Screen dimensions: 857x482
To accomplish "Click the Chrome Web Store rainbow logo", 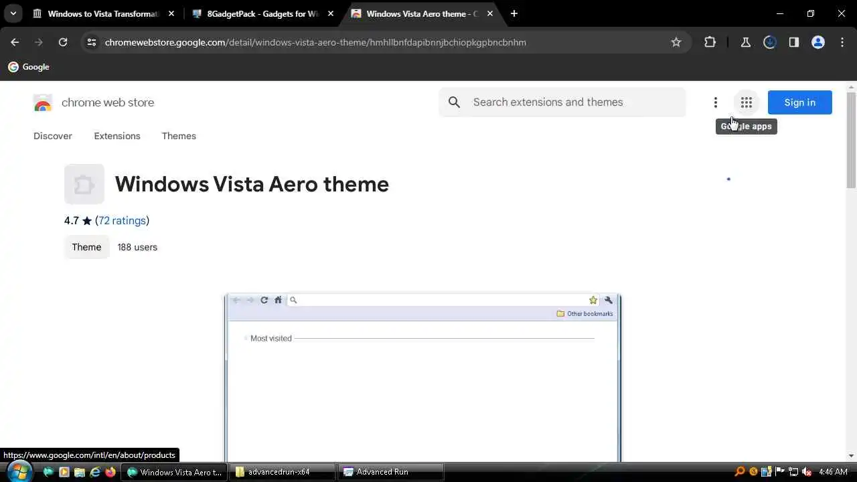I will pos(43,103).
